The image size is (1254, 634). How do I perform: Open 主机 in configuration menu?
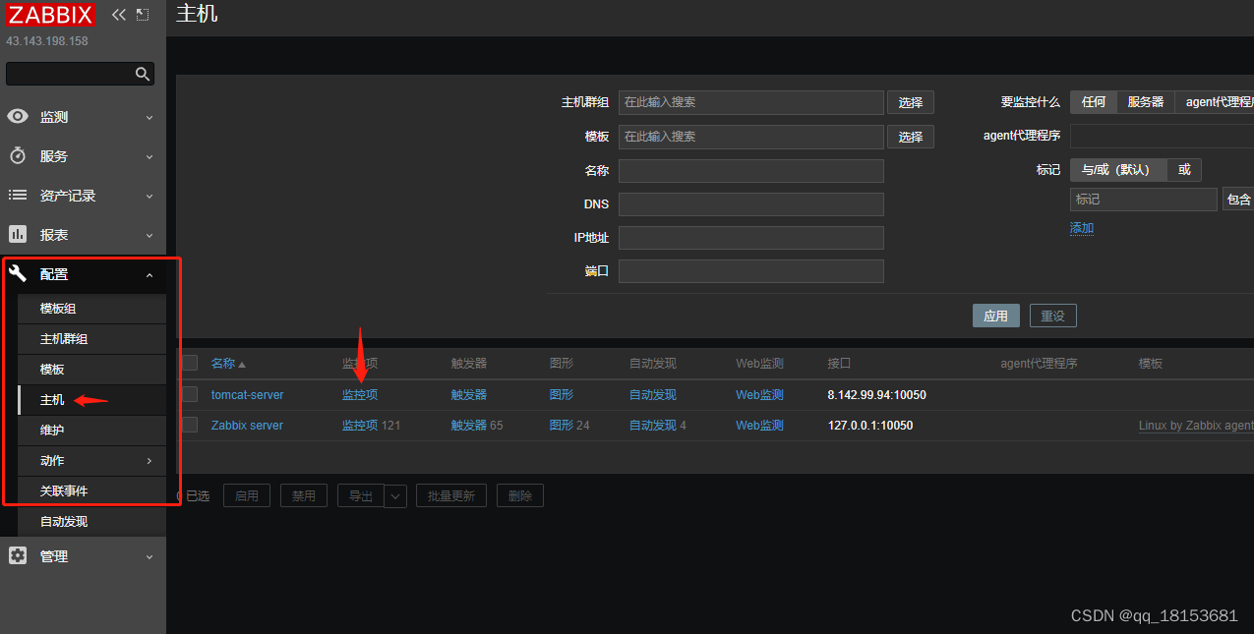[52, 400]
